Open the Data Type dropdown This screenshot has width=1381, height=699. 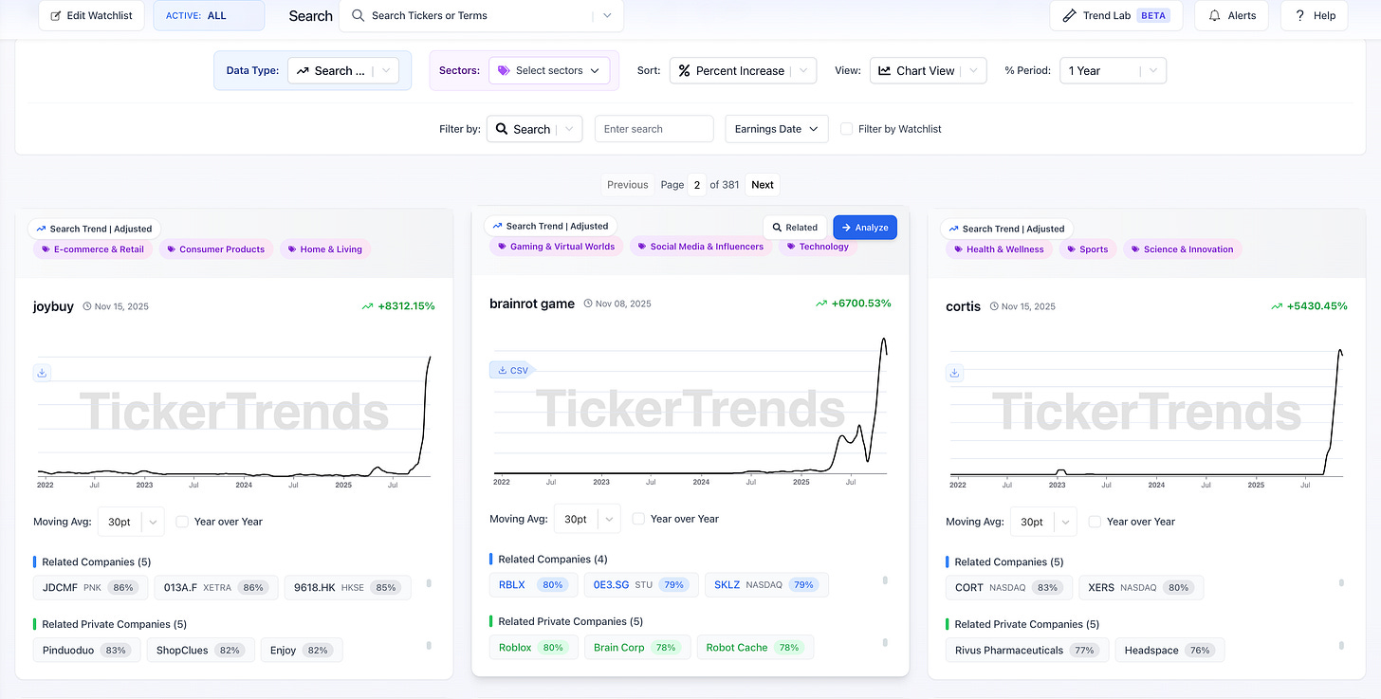343,70
